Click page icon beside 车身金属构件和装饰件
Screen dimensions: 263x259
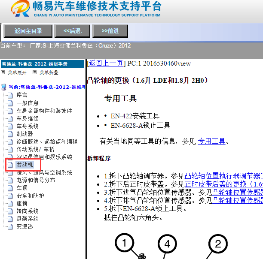tap(10, 111)
